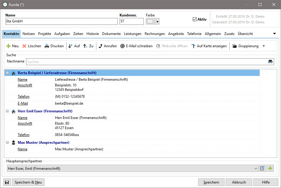Write an email with the @ icon
The height and width of the screenshot is (188, 281).
coord(122,46)
